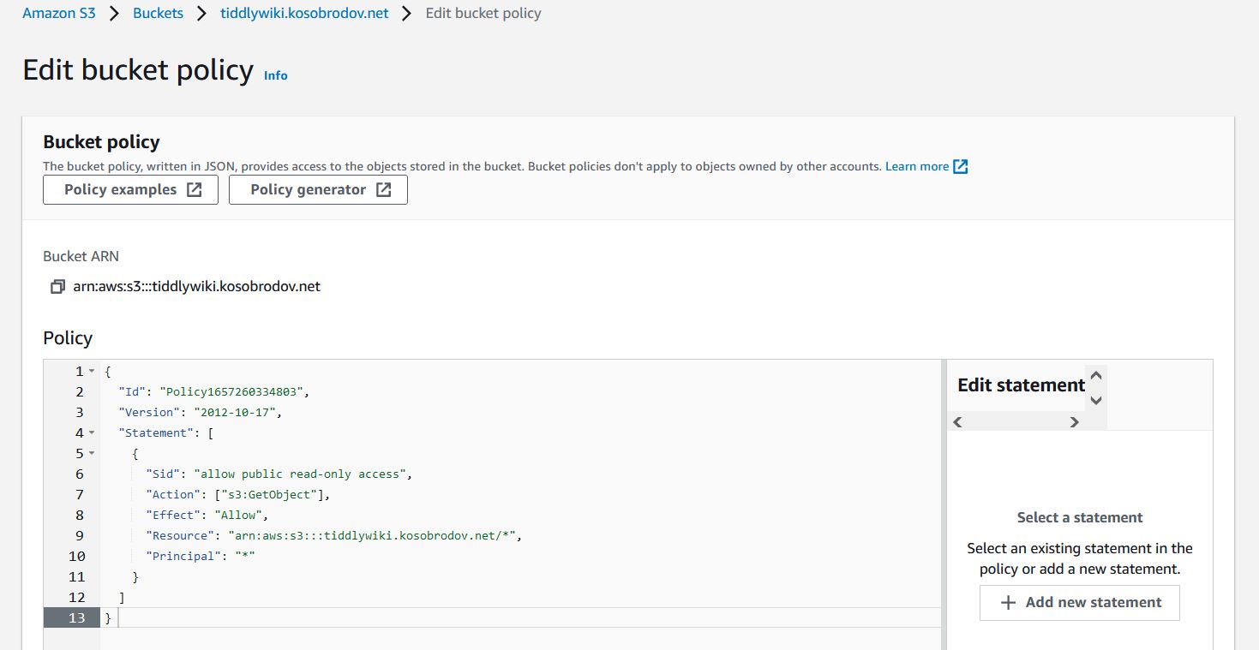The height and width of the screenshot is (650, 1259).
Task: Collapse the Statement array fold on line 4
Action: point(92,433)
